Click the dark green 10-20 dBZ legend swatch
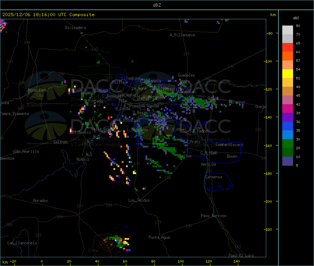Image resolution: width=314 pixels, height=266 pixels. pyautogui.click(x=287, y=152)
